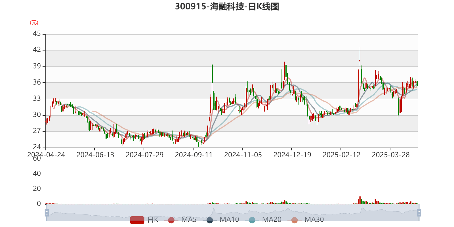Click the MA30 salmon circle marker icon
The image size is (454, 227).
click(x=295, y=220)
